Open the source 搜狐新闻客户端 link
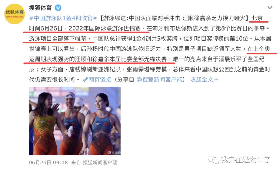This screenshot has width=280, height=172. tap(100, 162)
